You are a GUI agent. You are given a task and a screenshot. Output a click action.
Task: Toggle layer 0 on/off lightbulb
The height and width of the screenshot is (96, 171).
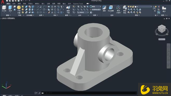pyautogui.click(x=128, y=7)
